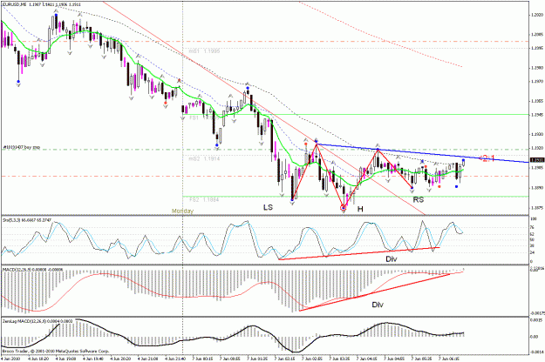This screenshot has height=362, width=545.
Task: Click the LS pattern label
Action: [268, 207]
